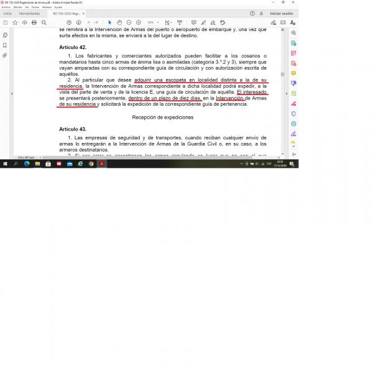This screenshot has width=383, height=373.
Task: Open the Bookmarks panel in left sidebar
Action: [6, 45]
